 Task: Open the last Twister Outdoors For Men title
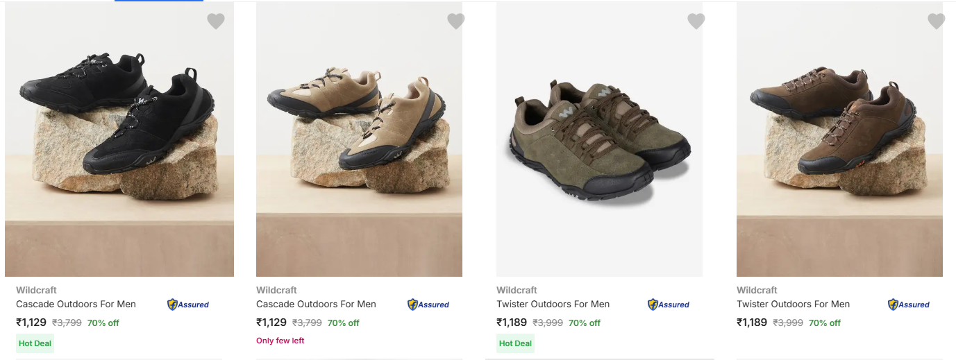click(x=794, y=304)
